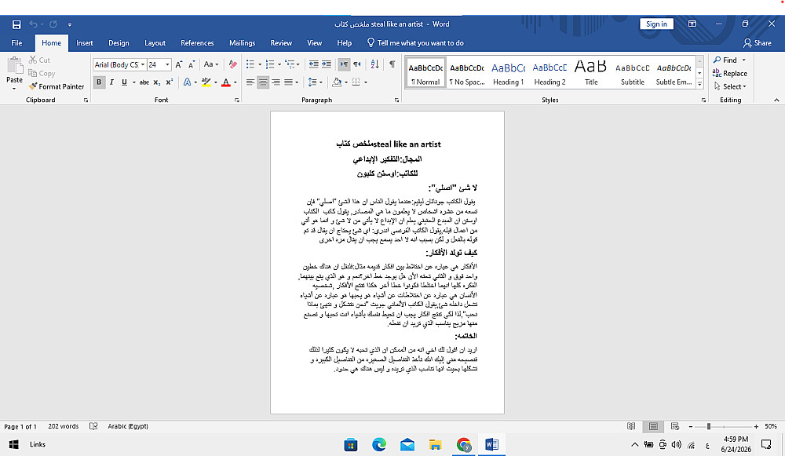Toggle Center alignment button
The width and height of the screenshot is (785, 456).
pyautogui.click(x=263, y=82)
